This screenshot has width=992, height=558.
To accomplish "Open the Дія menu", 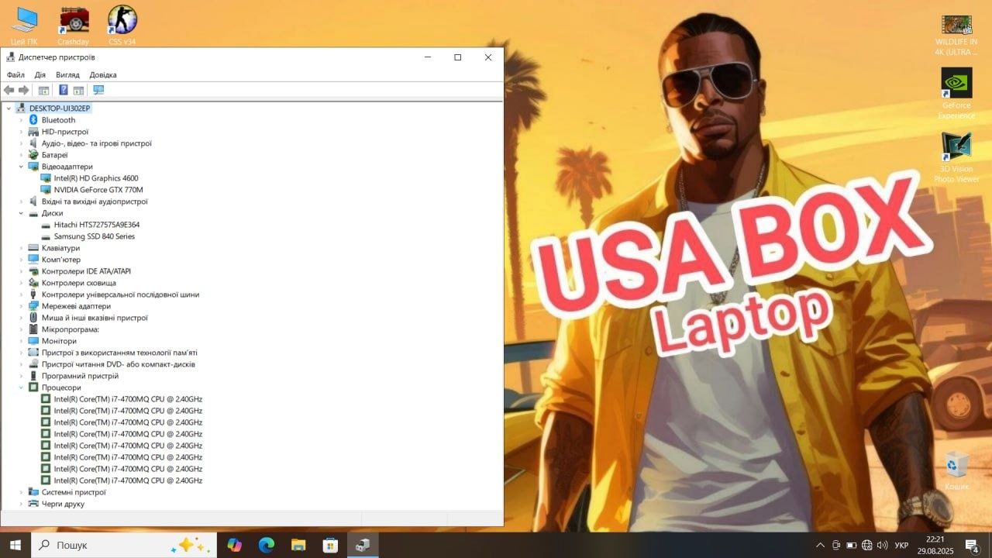I will coord(40,74).
